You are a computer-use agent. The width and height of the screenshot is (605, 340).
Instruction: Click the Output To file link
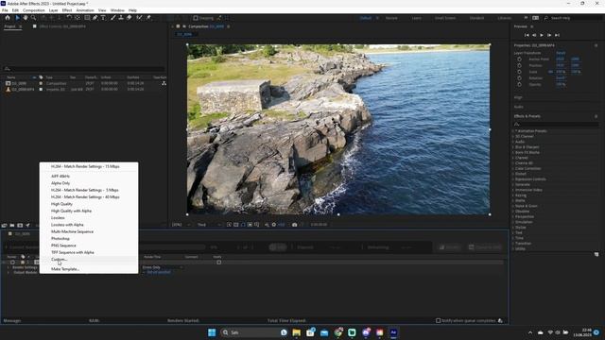coord(159,272)
